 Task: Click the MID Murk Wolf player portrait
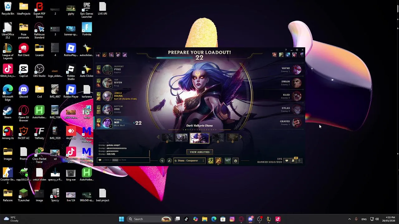pos(107,123)
